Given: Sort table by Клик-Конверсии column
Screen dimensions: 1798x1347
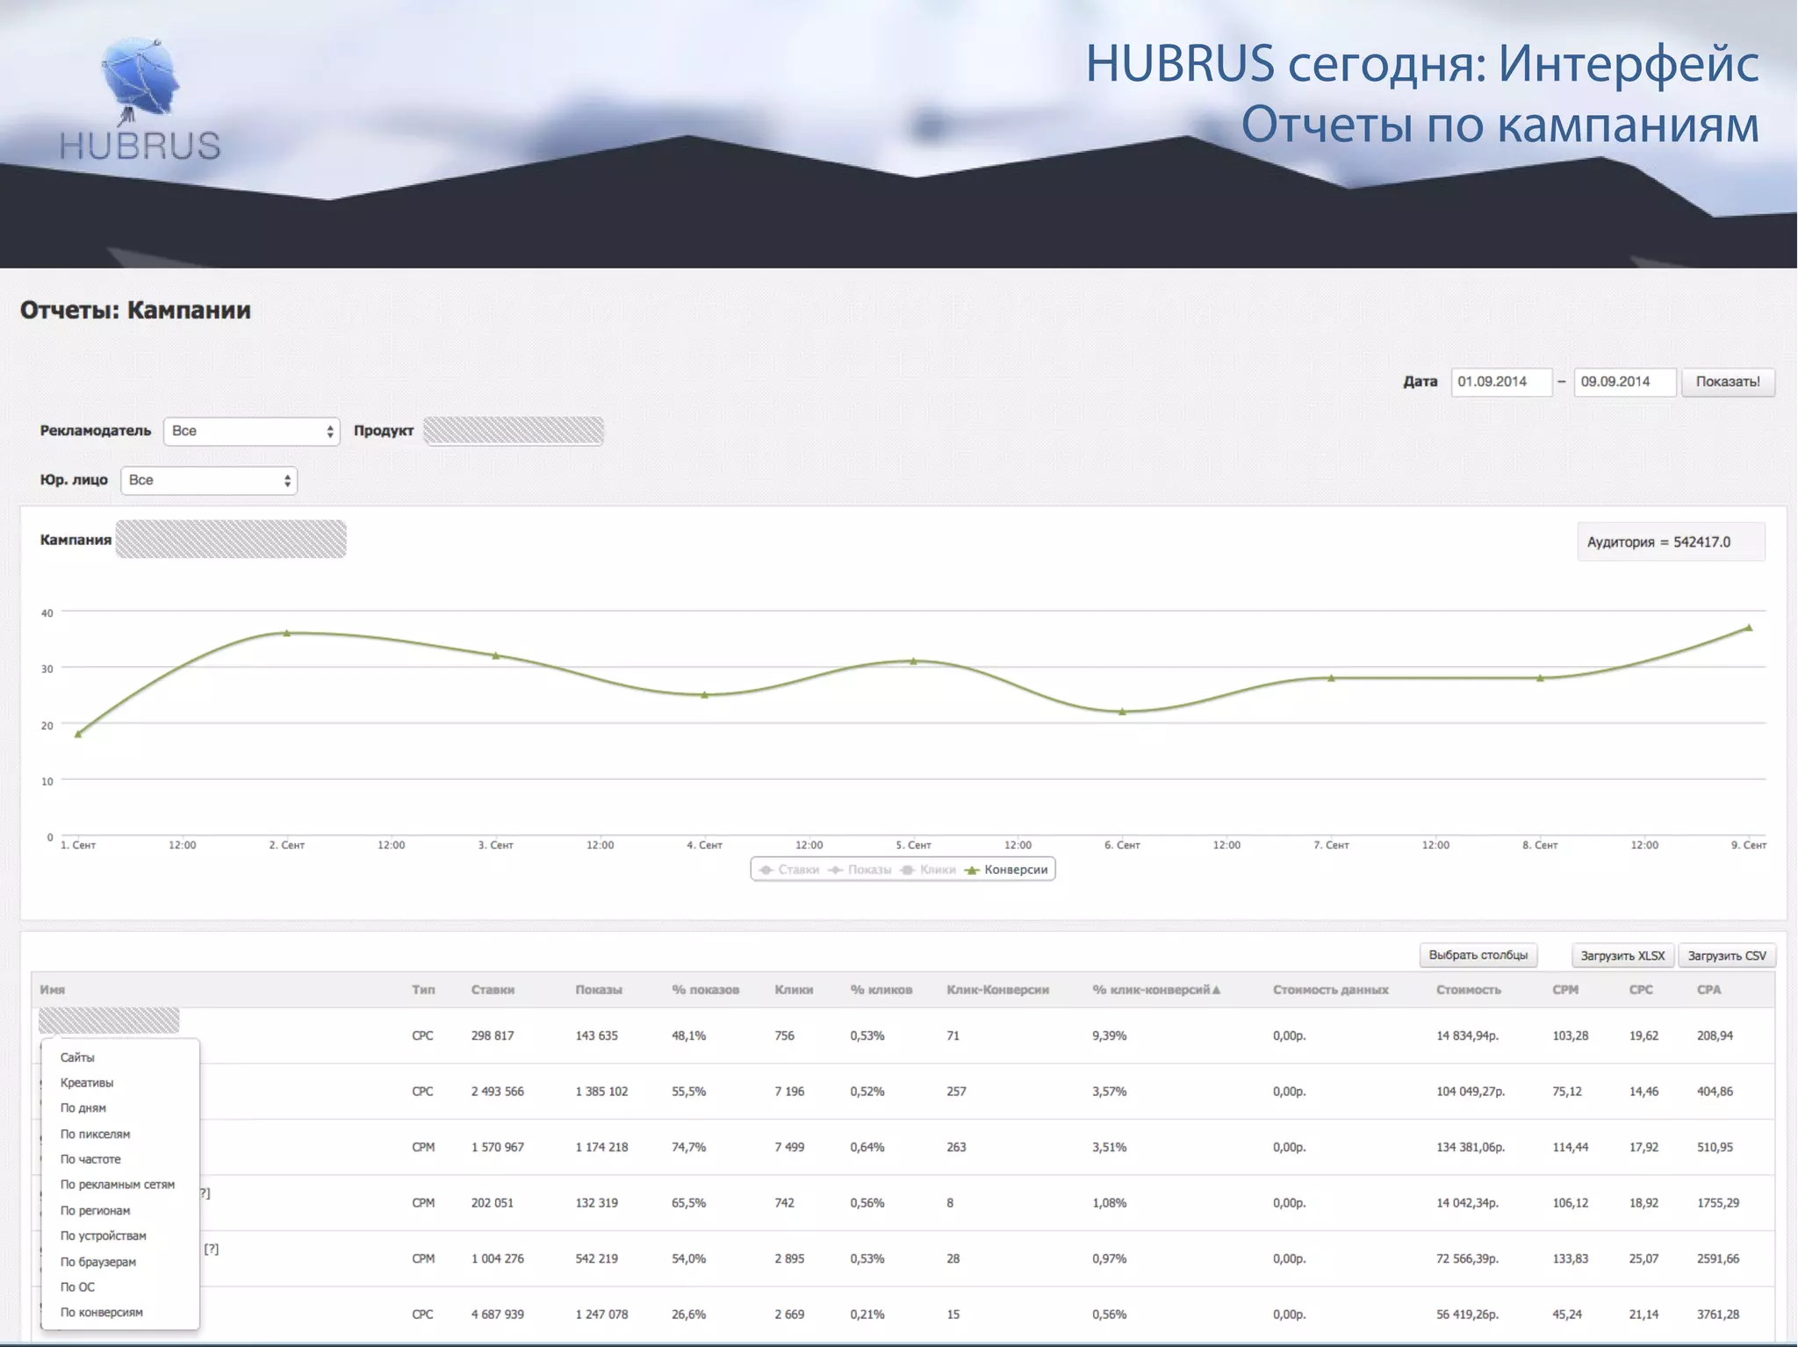Looking at the screenshot, I should coord(997,990).
